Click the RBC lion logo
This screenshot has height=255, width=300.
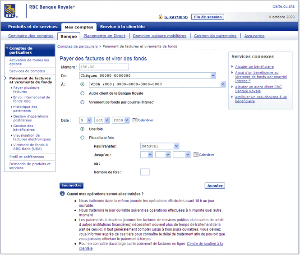[x=10, y=11]
